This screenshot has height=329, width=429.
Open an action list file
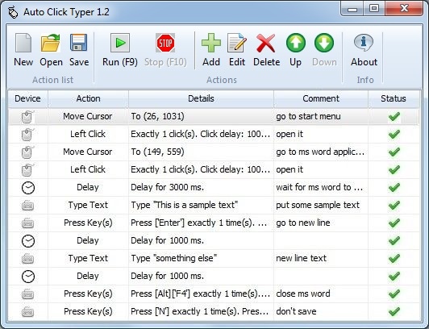pyautogui.click(x=51, y=50)
